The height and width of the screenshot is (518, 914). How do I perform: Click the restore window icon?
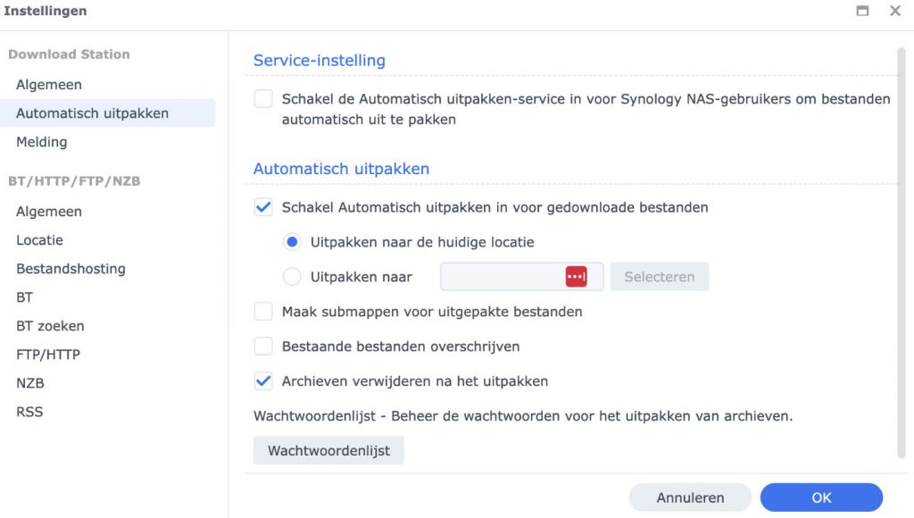tap(861, 11)
